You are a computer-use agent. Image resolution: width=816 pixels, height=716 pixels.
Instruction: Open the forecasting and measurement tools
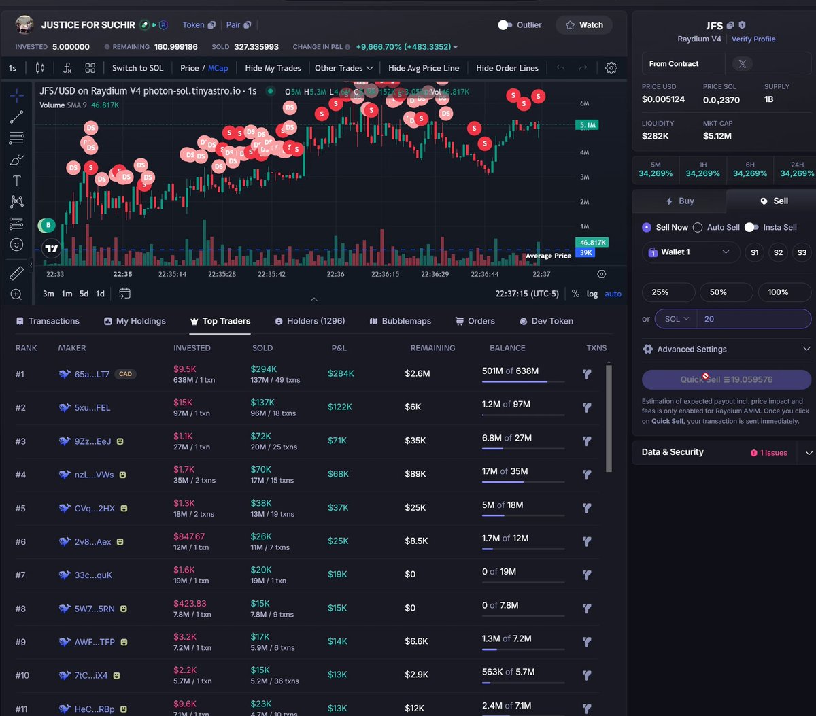[x=17, y=223]
